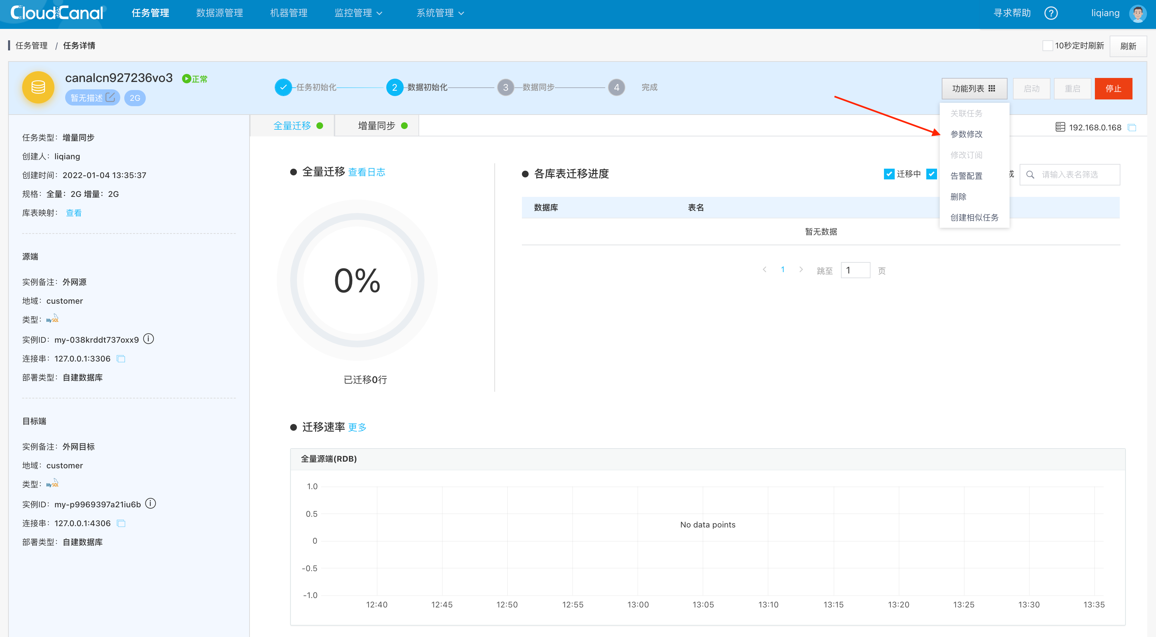Uncheck the 迁移中 filter checkbox
This screenshot has width=1156, height=637.
click(889, 174)
